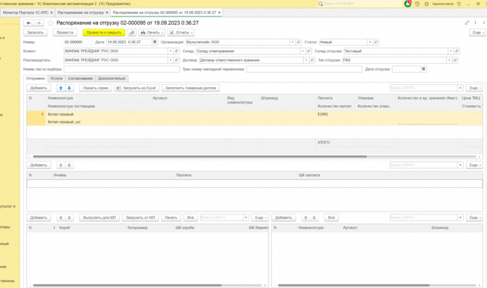Select Котел газовый table row
The height and width of the screenshot is (288, 487).
click(255, 118)
